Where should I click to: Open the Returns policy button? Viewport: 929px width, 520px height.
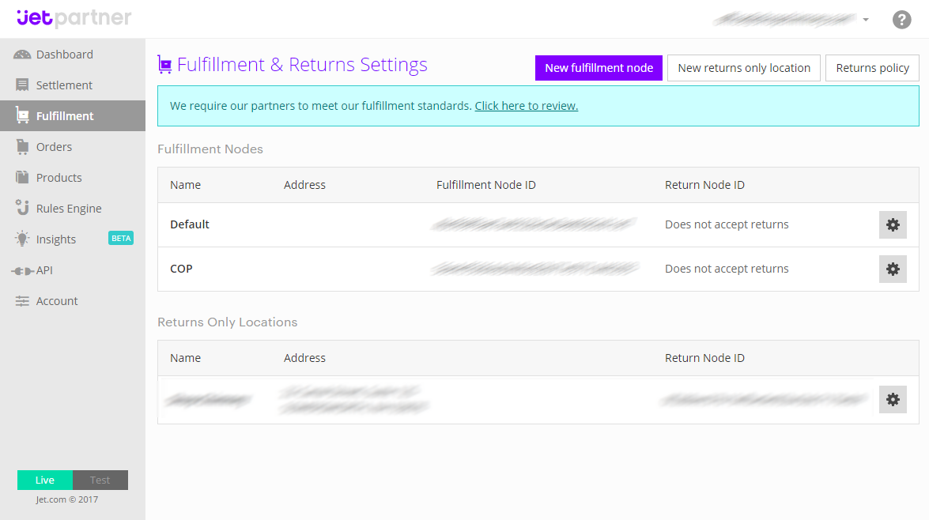[x=872, y=68]
